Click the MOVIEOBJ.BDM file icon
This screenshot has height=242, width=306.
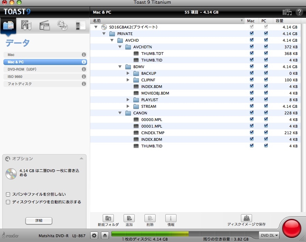click(x=136, y=93)
